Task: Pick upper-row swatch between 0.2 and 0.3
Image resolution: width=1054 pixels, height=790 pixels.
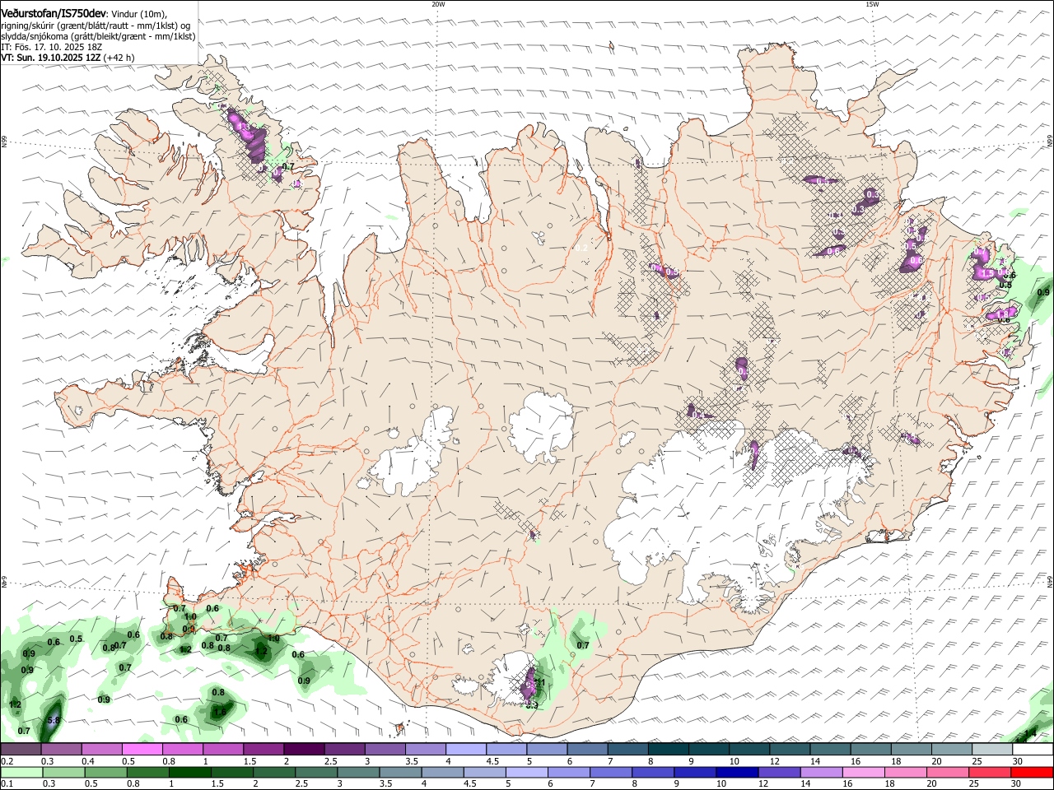Action: (21, 749)
